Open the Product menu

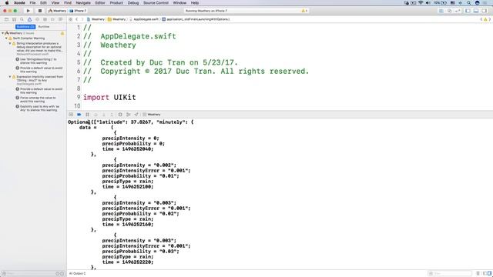pos(116,3)
